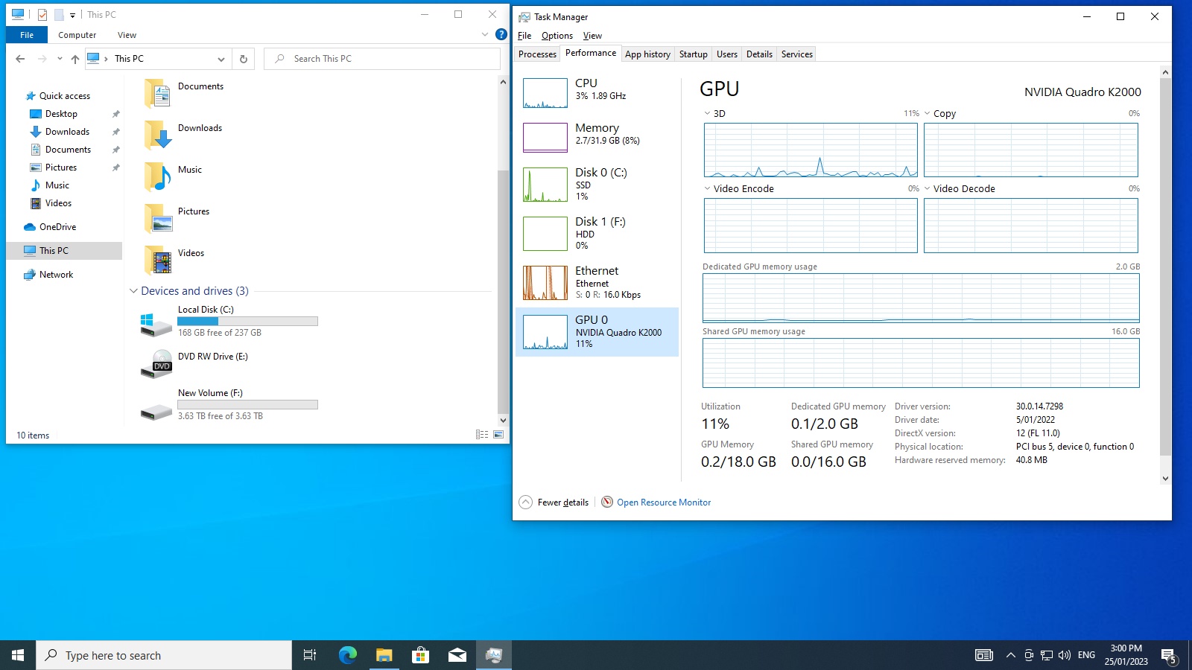Image resolution: width=1192 pixels, height=670 pixels.
Task: Open the Video Decode graph dropdown
Action: click(x=928, y=189)
